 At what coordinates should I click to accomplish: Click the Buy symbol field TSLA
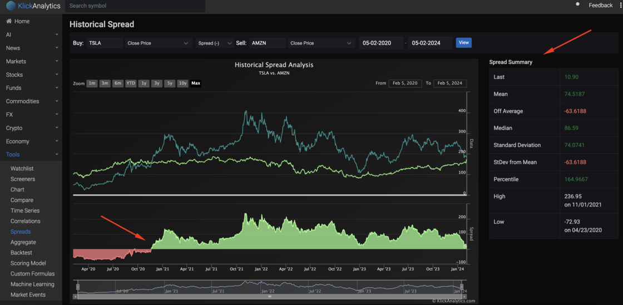(x=105, y=43)
